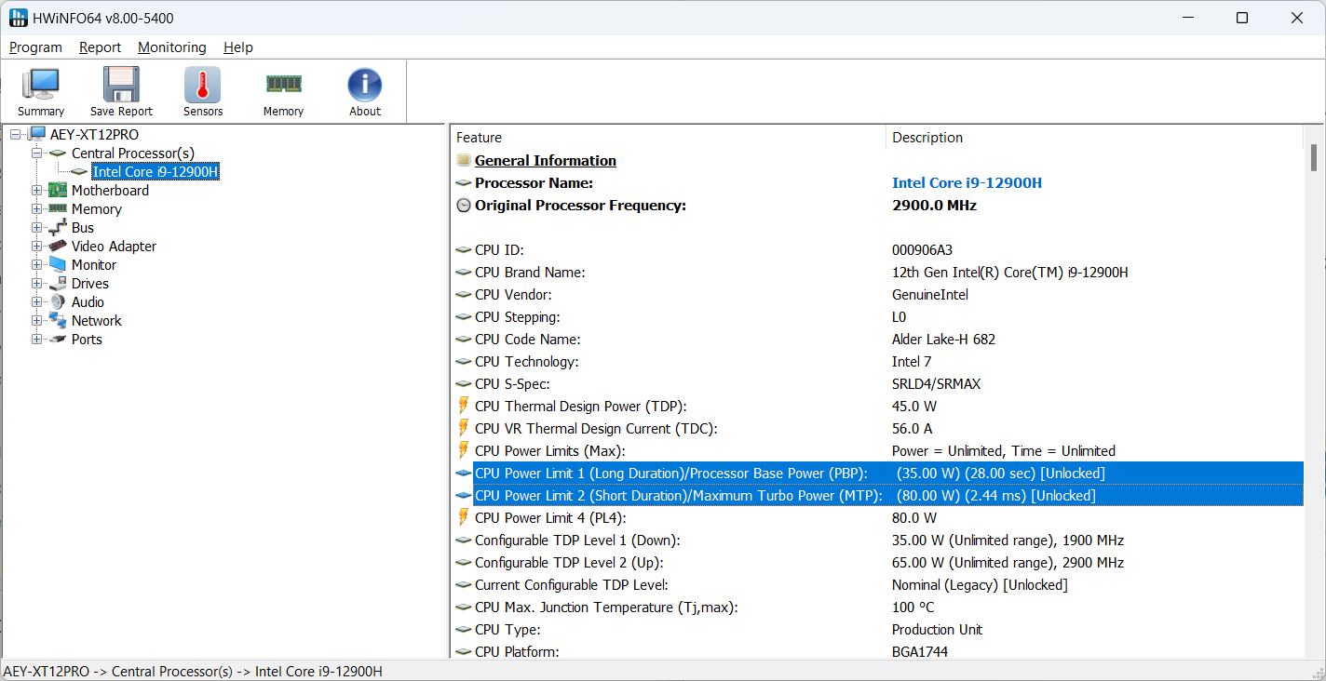Viewport: 1326px width, 681px height.
Task: Click the General Information section icon
Action: tap(464, 161)
